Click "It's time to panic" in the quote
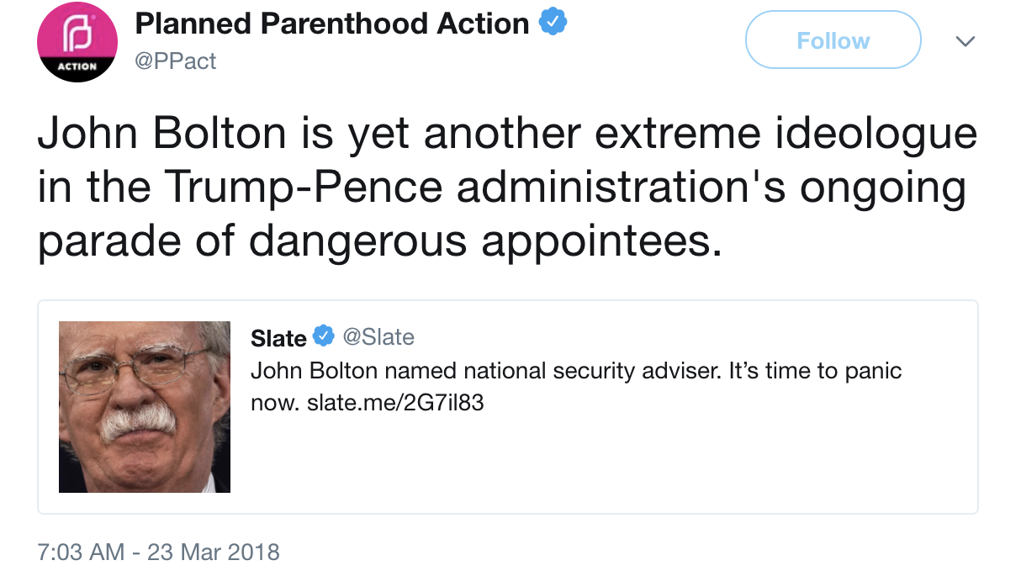The width and height of the screenshot is (1021, 587). click(815, 371)
